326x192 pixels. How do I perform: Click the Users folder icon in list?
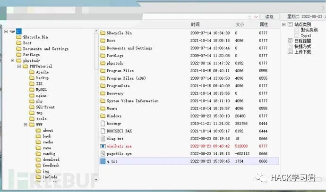[103, 109]
